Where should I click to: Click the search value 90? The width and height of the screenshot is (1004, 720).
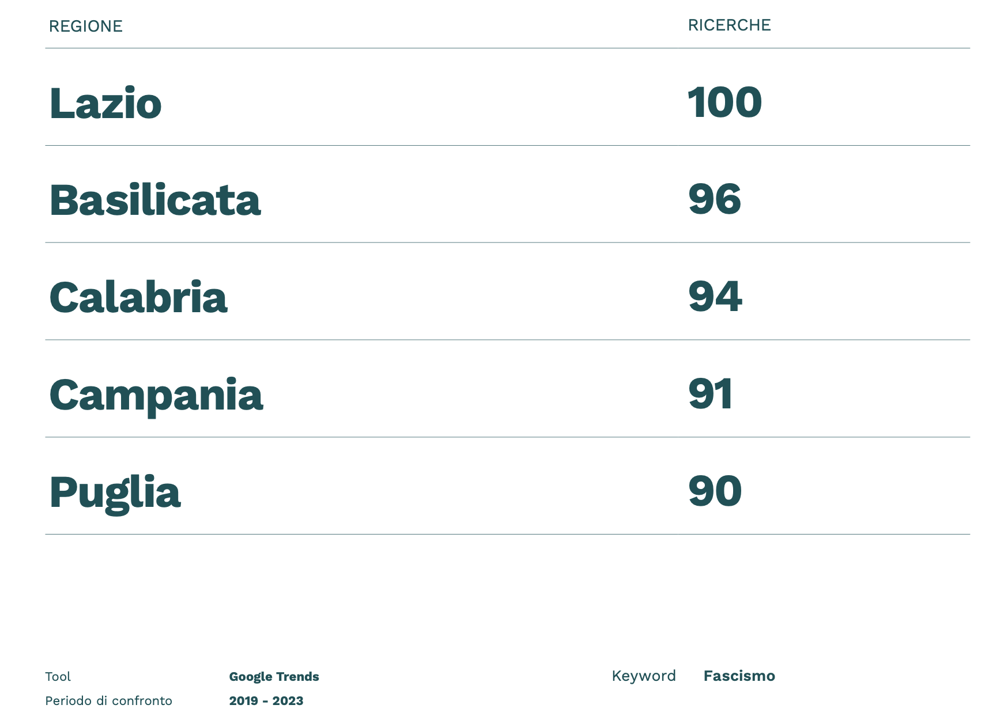click(715, 491)
